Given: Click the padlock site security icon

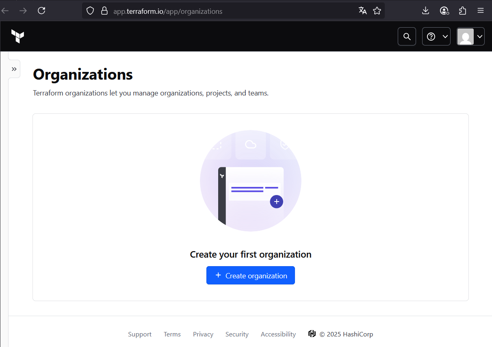Looking at the screenshot, I should (104, 11).
